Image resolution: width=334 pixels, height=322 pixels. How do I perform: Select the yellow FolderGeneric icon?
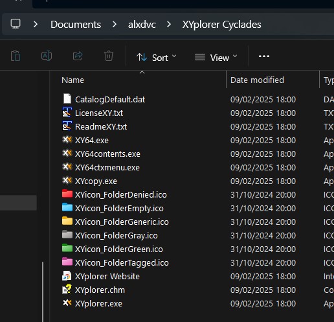click(x=67, y=221)
